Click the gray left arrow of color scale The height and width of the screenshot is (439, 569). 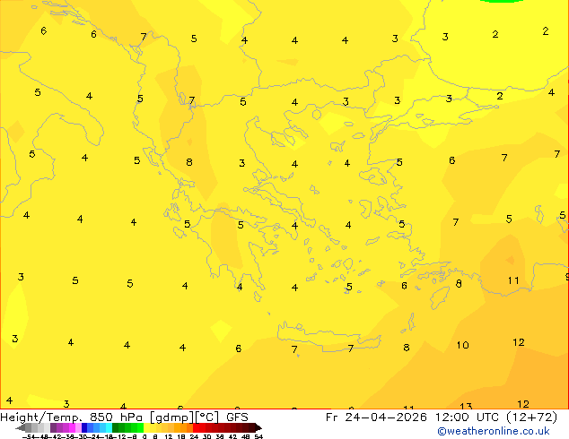coord(21,427)
